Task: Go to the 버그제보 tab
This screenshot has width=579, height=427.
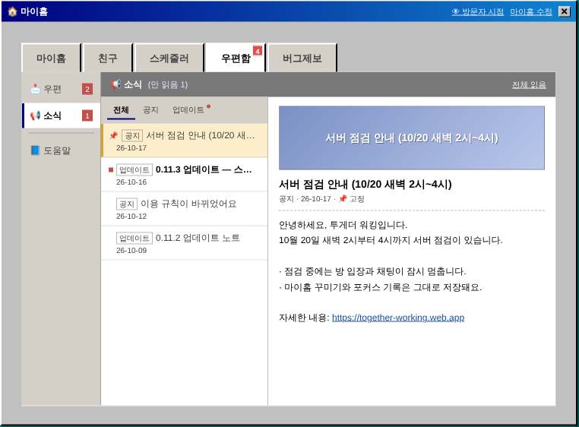Action: (302, 58)
